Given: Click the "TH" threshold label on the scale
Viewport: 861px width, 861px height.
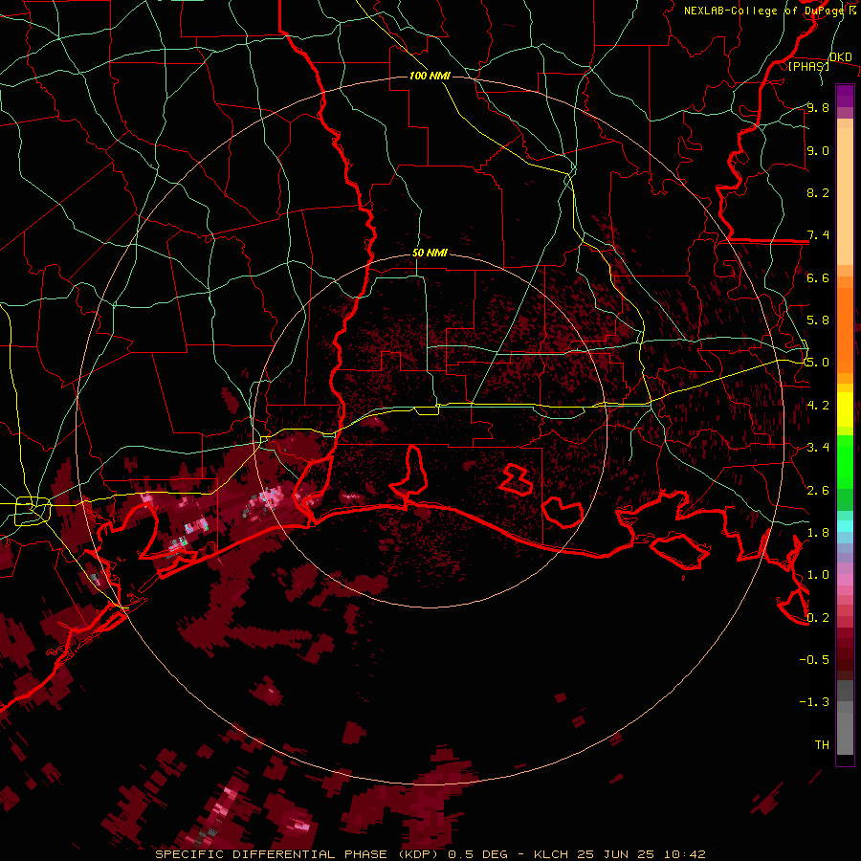Looking at the screenshot, I should (x=822, y=745).
